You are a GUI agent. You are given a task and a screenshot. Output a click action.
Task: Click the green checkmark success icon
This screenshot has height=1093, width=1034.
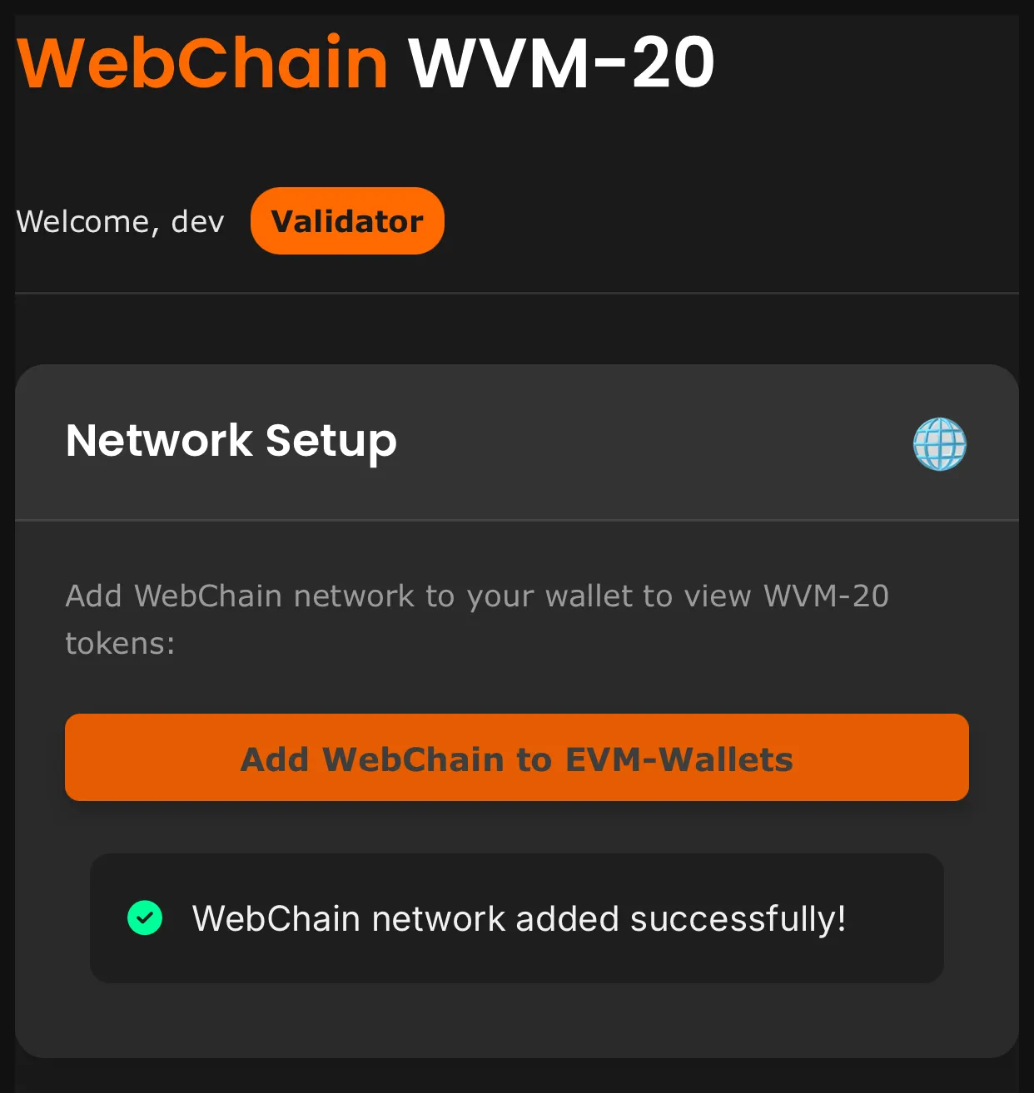click(145, 918)
